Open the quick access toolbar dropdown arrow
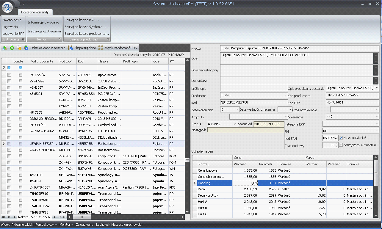The height and width of the screenshot is (229, 382). click(x=24, y=4)
